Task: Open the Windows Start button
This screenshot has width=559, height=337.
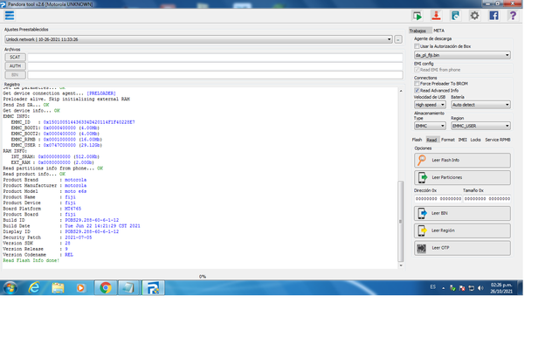Action: [x=10, y=288]
